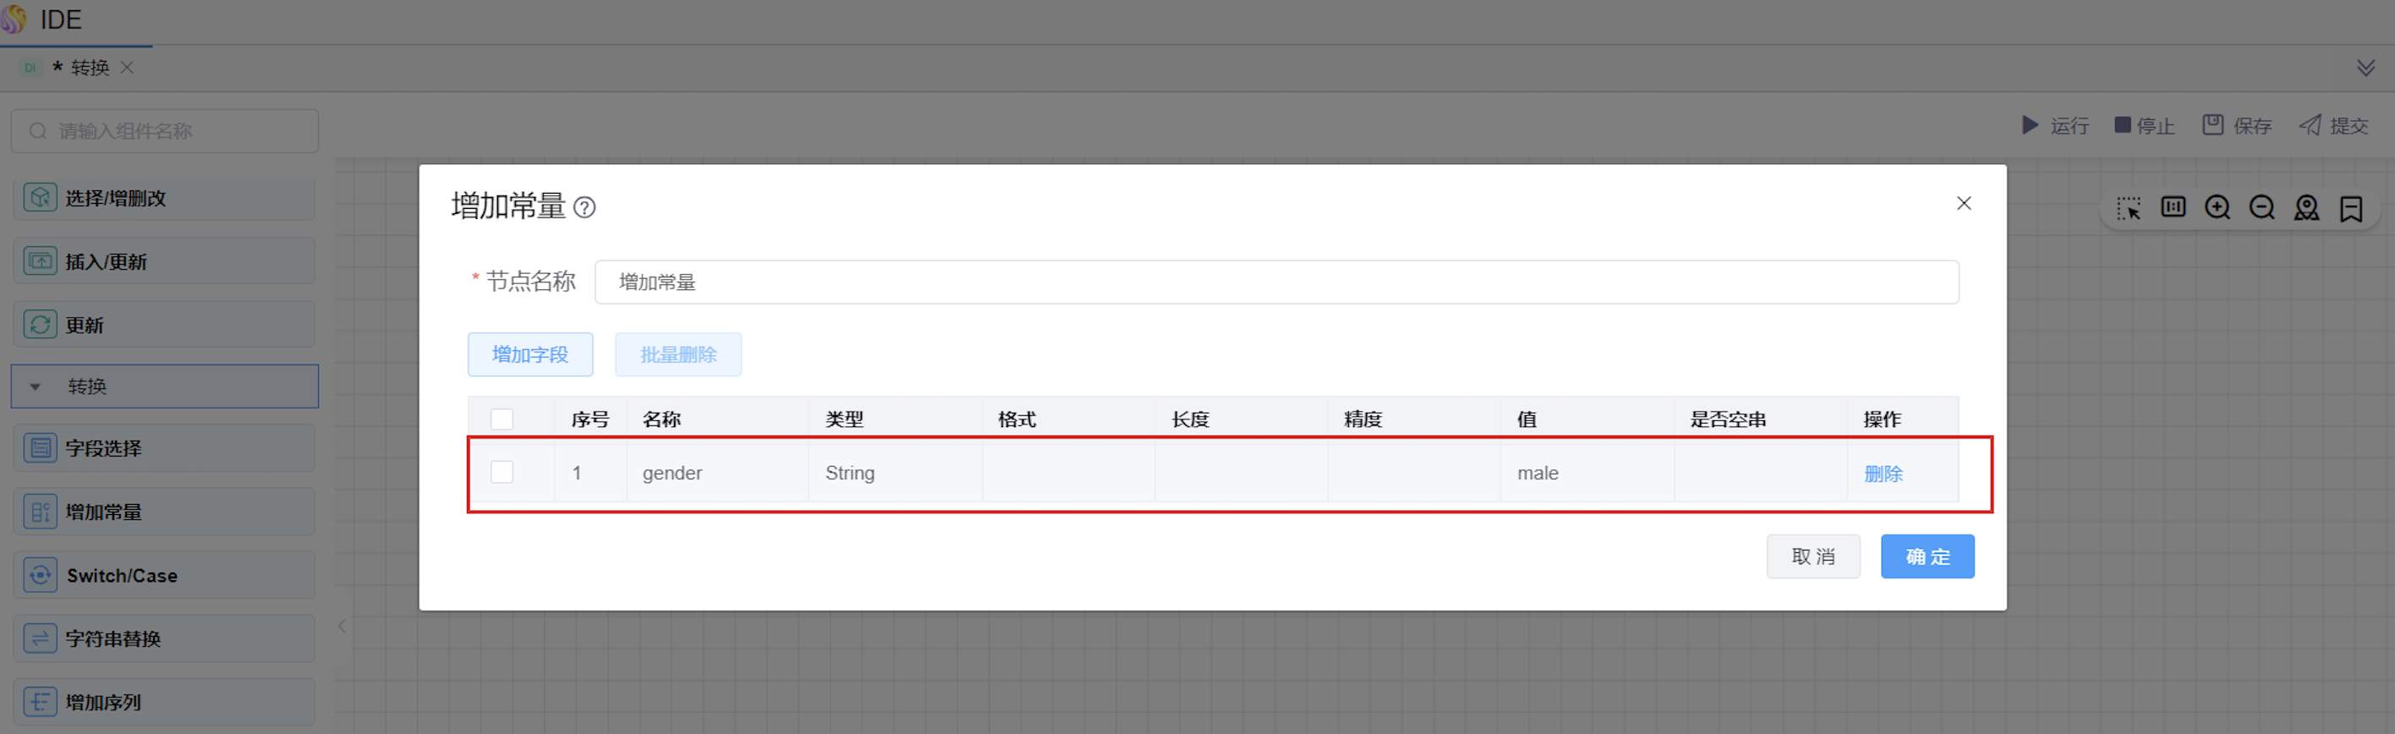Click the 保存 save button
Image resolution: width=2395 pixels, height=734 pixels.
click(x=2237, y=125)
